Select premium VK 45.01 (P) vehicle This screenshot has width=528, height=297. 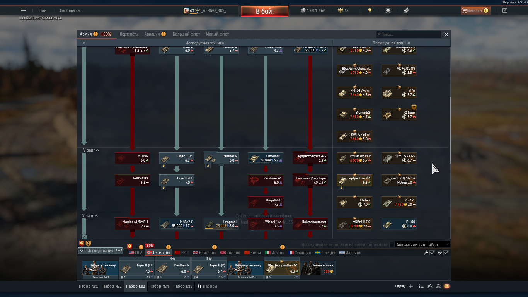click(399, 70)
